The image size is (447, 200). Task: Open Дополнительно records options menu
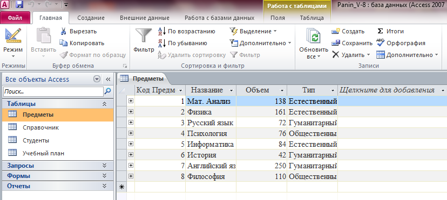click(407, 55)
